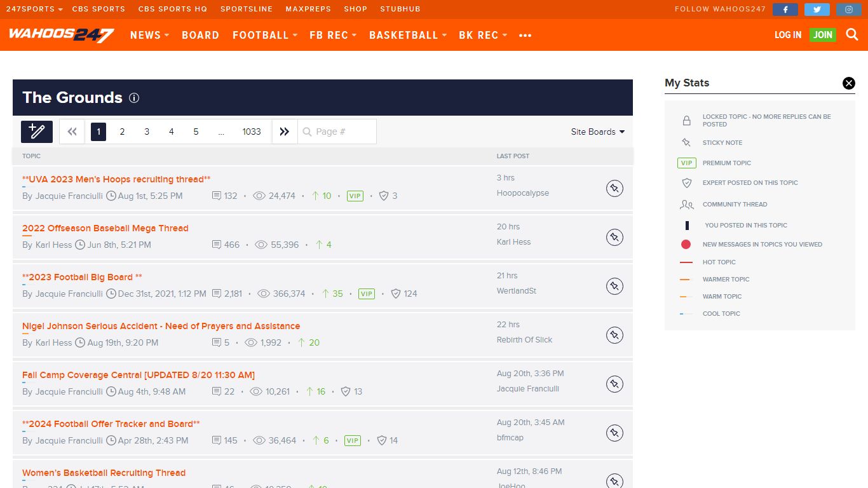Click the 'Aug 20th, 3:45 AM' last post time
This screenshot has height=488, width=868.
pyautogui.click(x=531, y=423)
